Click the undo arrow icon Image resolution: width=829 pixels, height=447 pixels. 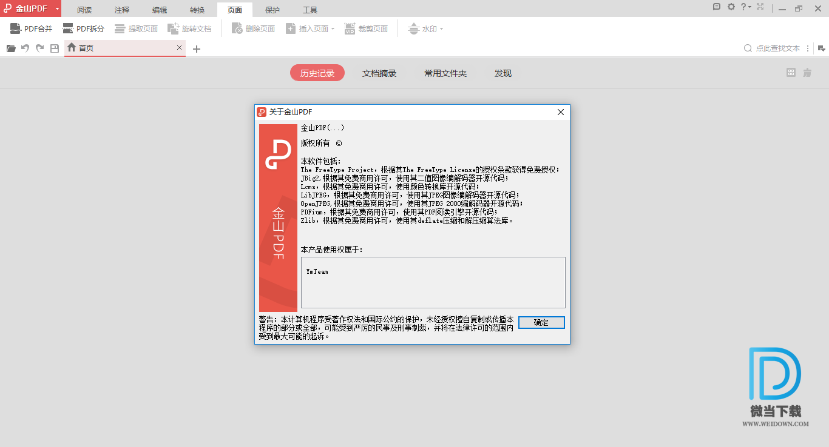pos(25,48)
